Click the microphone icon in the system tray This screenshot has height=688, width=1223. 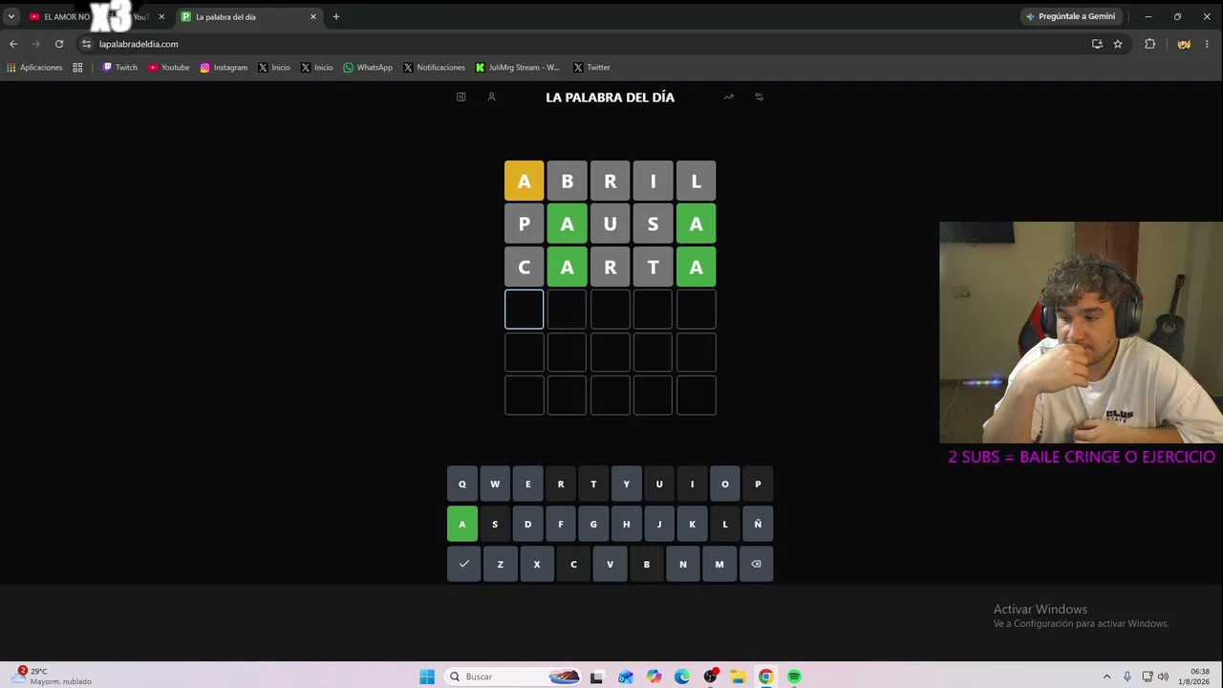(1127, 677)
